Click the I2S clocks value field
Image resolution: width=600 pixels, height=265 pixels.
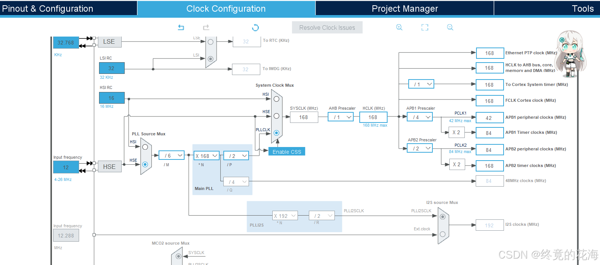490,225
